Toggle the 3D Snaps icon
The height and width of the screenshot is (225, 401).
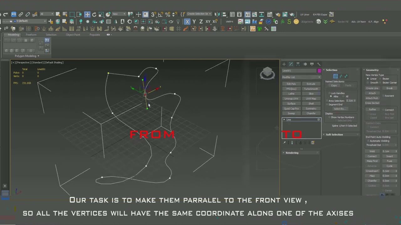(x=154, y=14)
